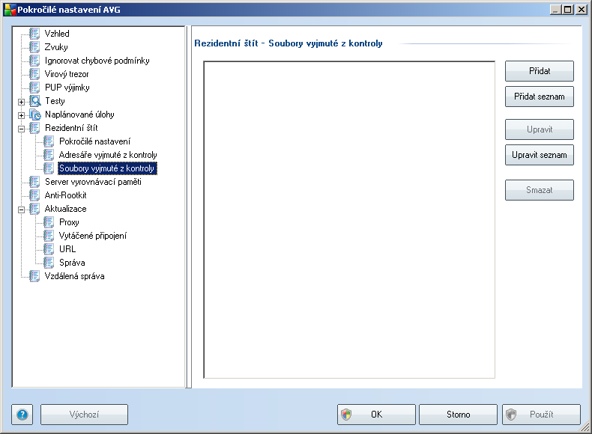Click inside the excluded files list box

point(349,219)
